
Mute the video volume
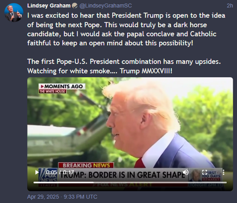tap(186, 172)
